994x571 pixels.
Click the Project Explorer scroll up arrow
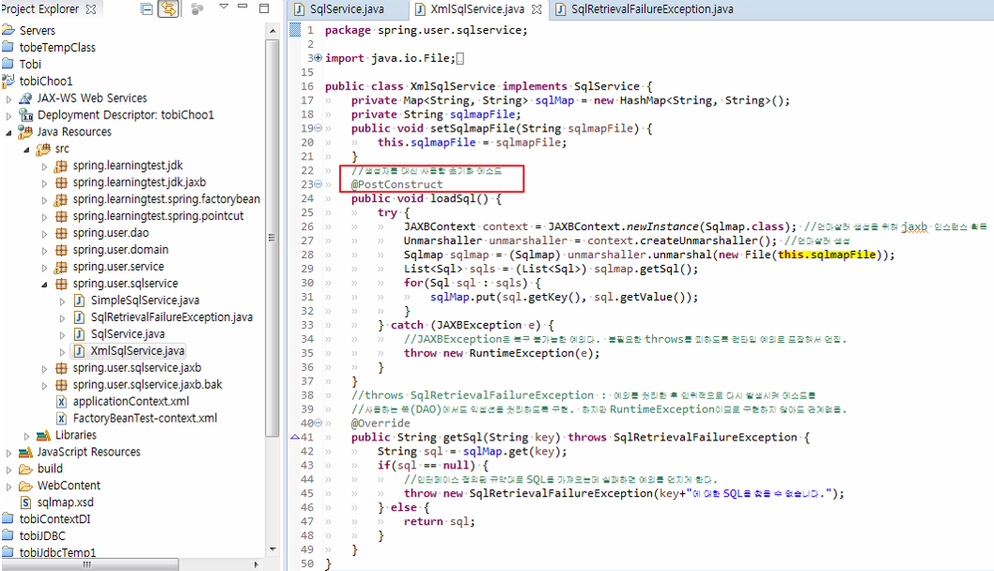[x=272, y=30]
